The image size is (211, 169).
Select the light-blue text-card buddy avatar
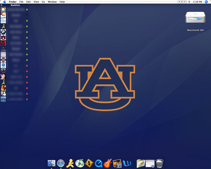(x=3, y=21)
